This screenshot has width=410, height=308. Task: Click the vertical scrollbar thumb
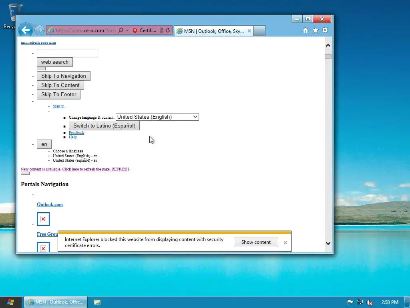click(328, 56)
